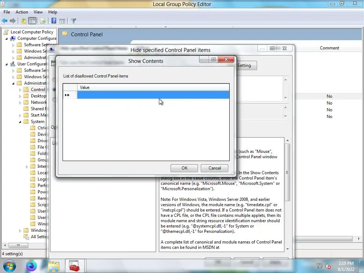
Task: Open the View menu
Action: tap(38, 12)
